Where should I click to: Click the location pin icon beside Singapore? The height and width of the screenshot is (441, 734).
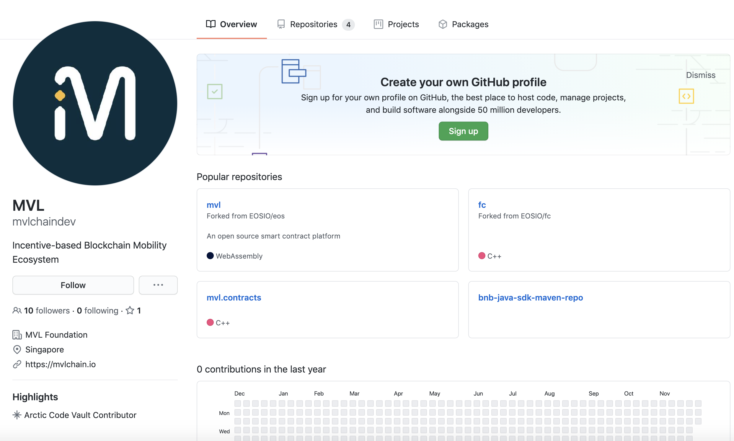point(17,349)
